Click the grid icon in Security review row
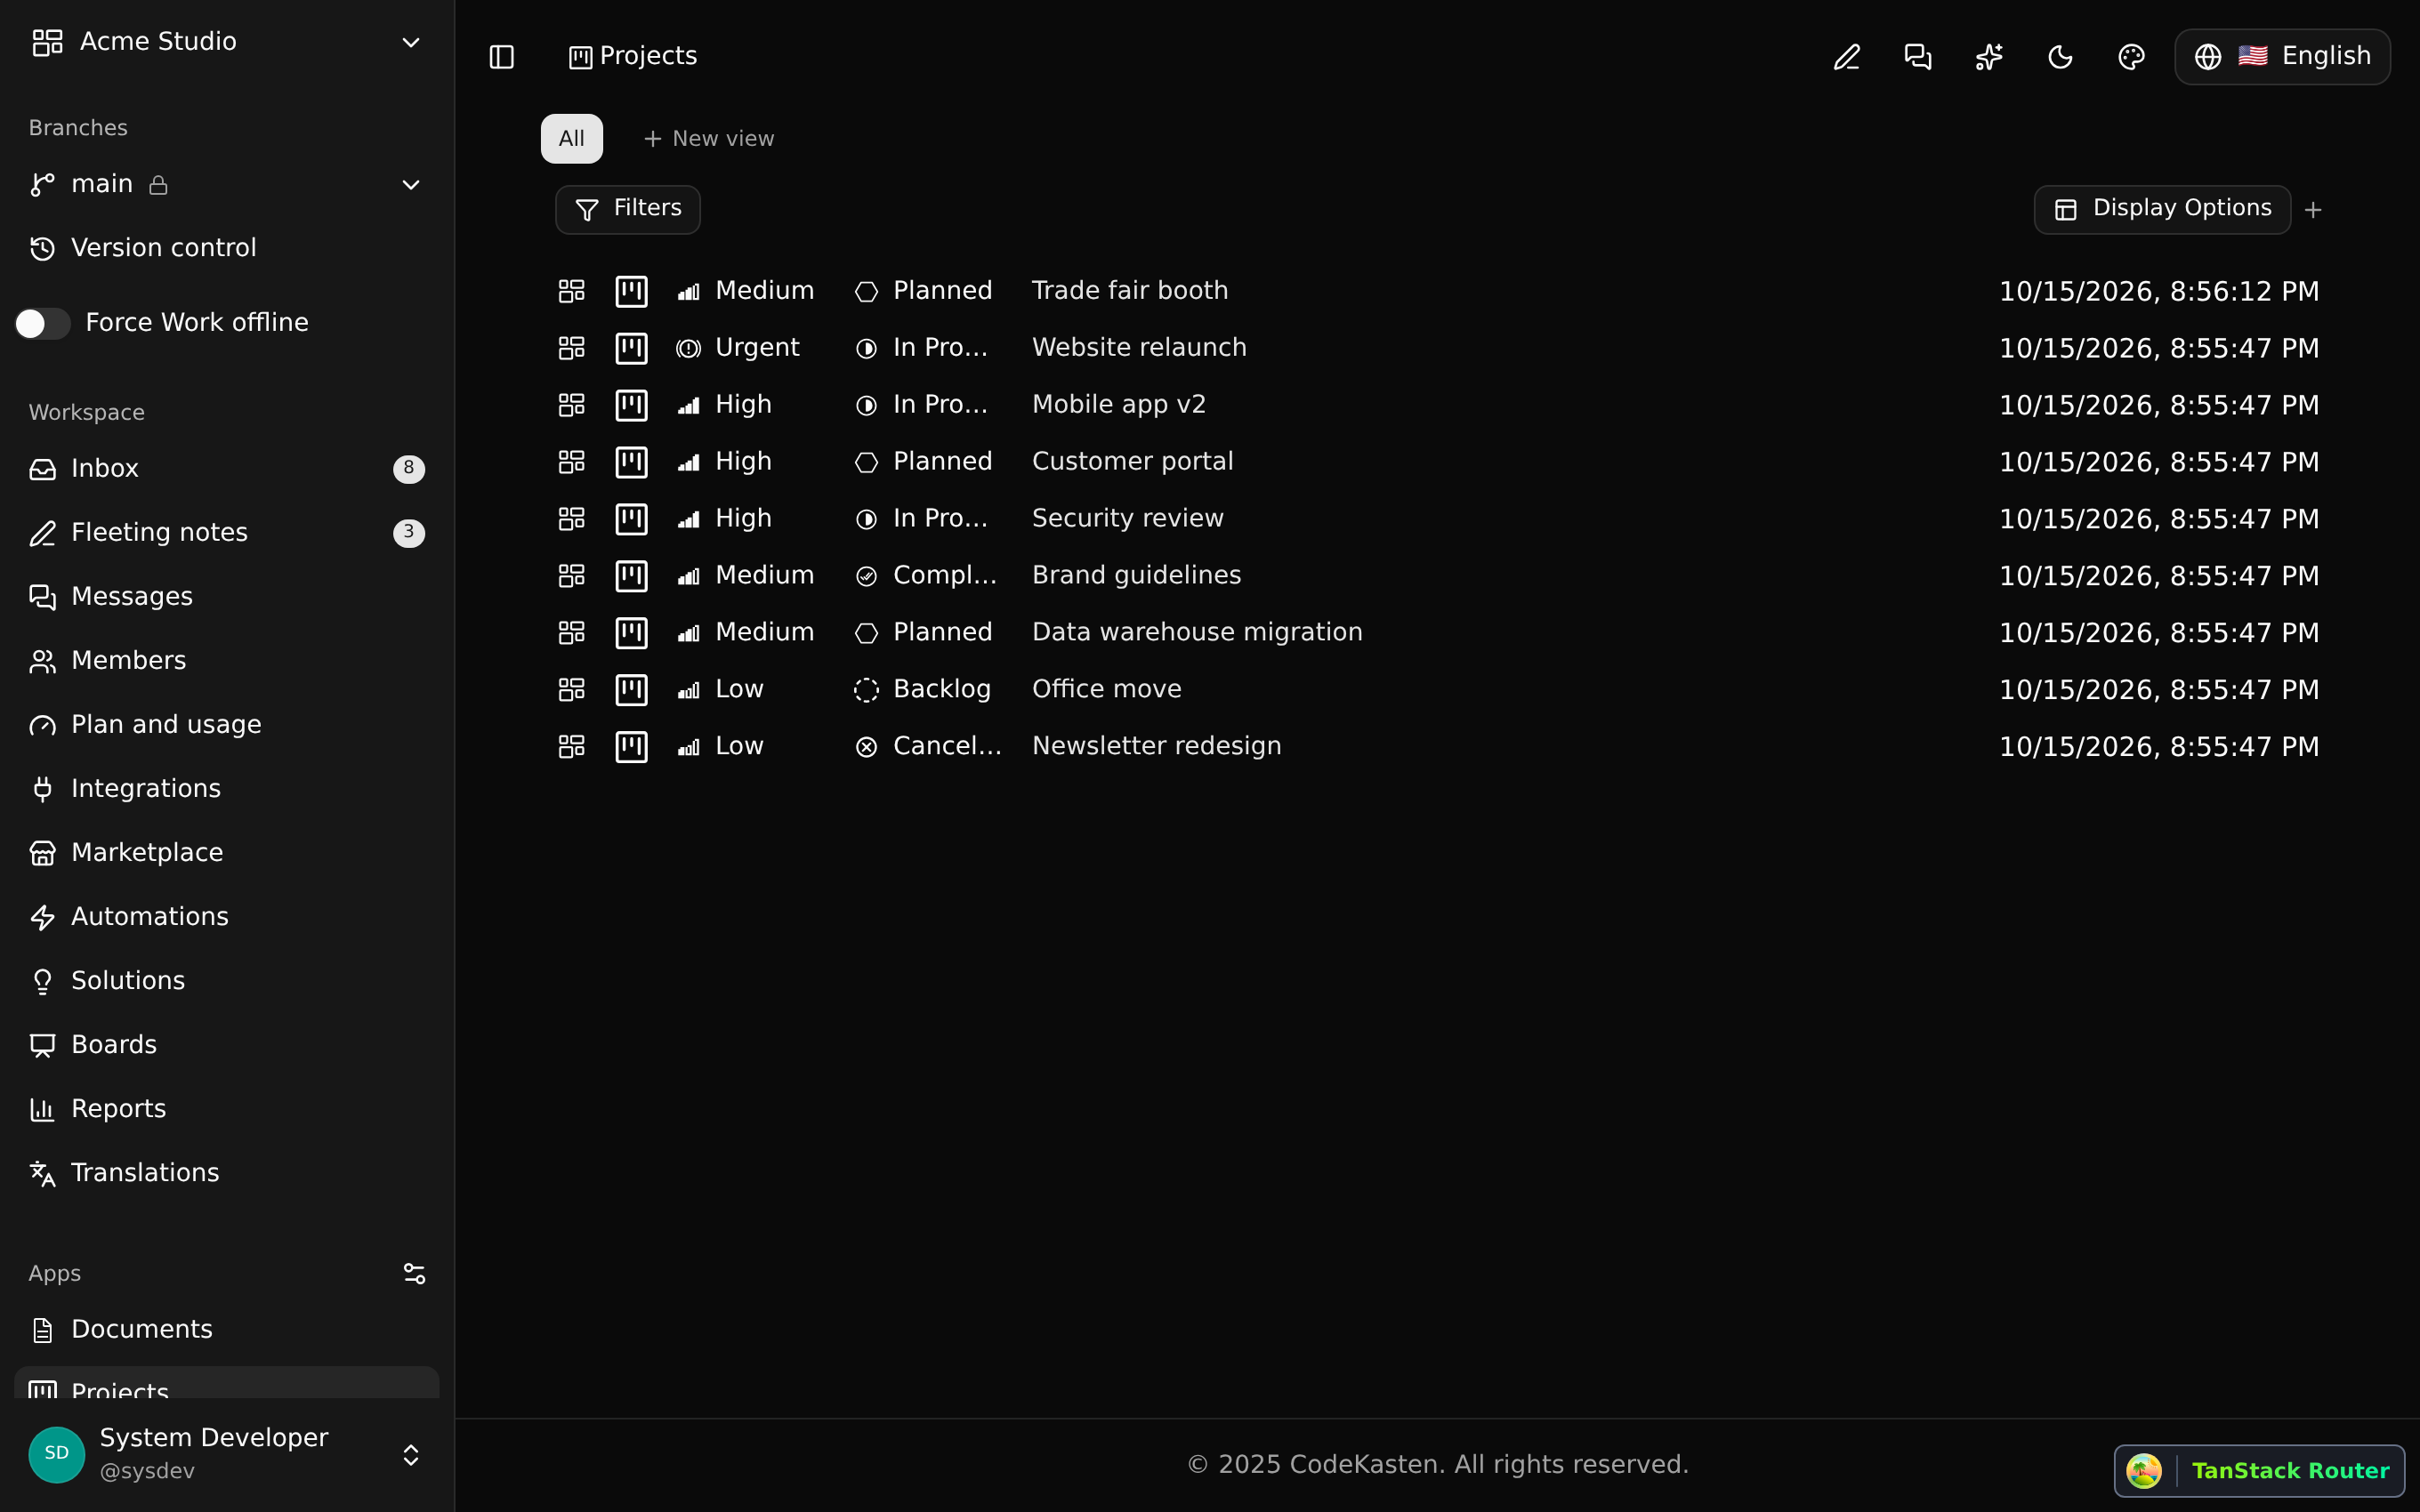2420x1512 pixels. click(571, 519)
